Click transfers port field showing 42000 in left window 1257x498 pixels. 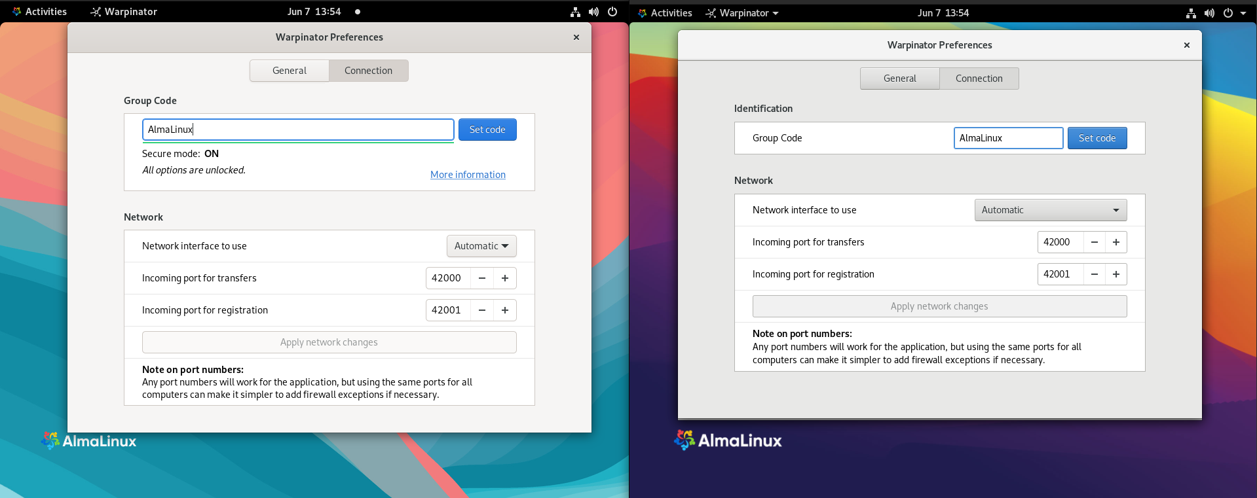(448, 278)
